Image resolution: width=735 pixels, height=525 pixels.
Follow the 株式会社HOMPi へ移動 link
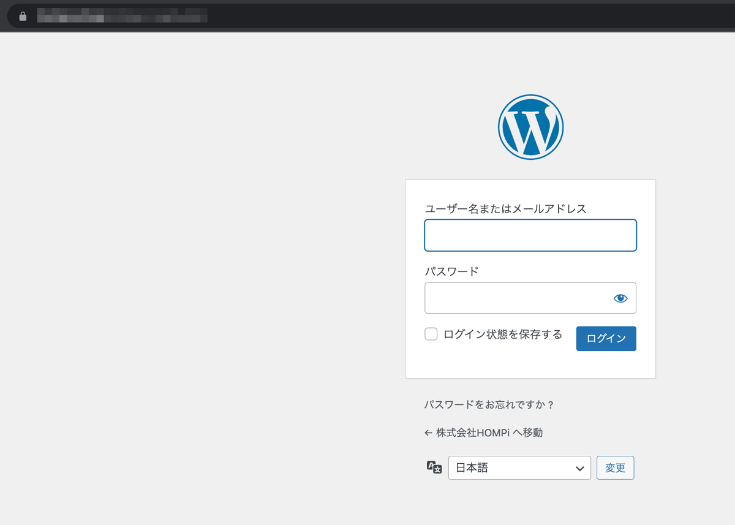489,433
